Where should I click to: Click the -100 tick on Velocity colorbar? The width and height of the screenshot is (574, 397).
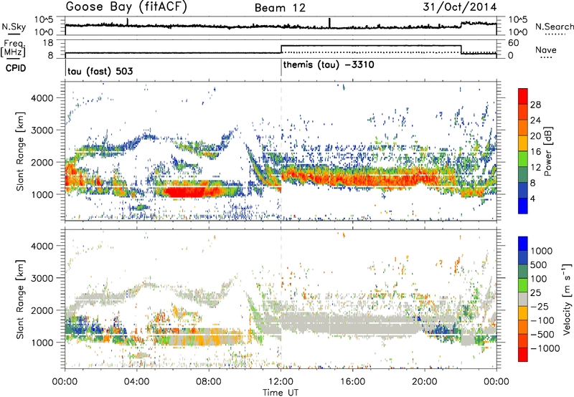(x=542, y=320)
